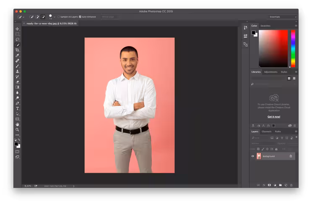Expand the status bar info arrow
This screenshot has height=205, width=312.
74,186
